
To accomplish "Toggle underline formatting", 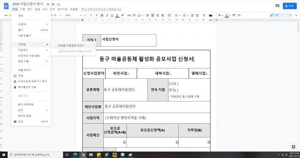I will click(112, 15).
